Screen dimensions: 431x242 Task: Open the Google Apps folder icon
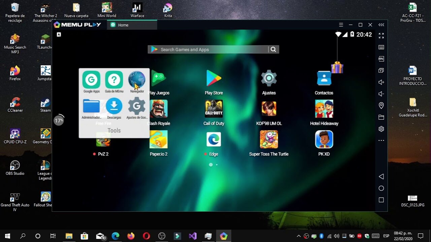click(x=91, y=80)
